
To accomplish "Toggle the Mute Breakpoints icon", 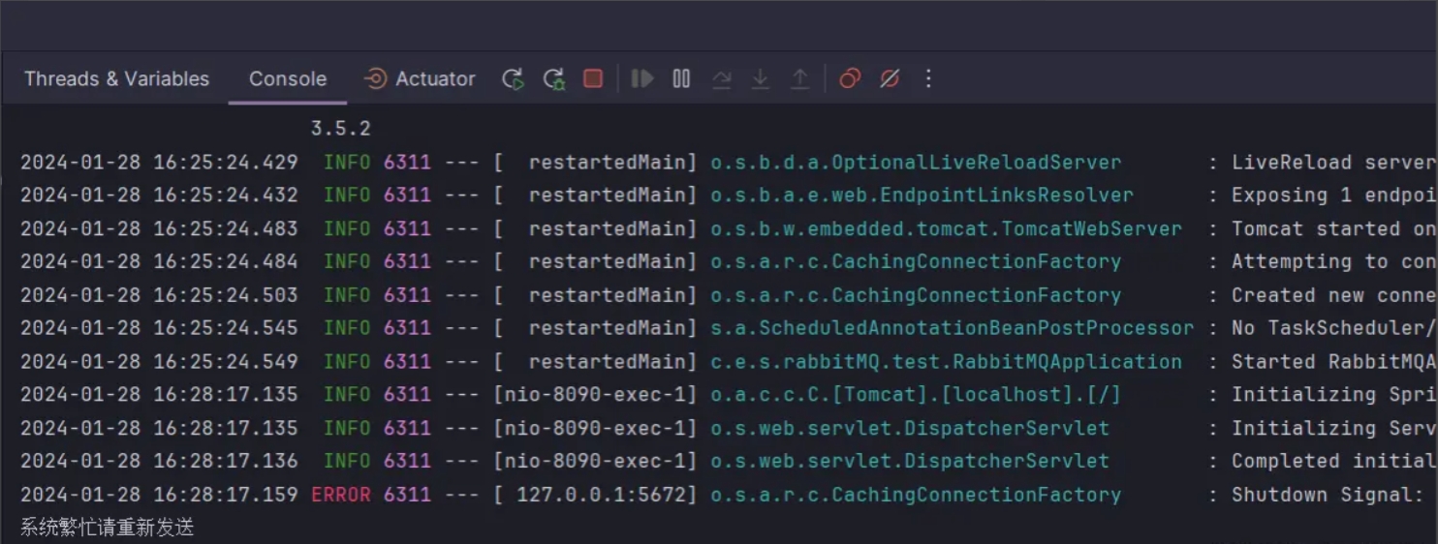I will (x=890, y=78).
